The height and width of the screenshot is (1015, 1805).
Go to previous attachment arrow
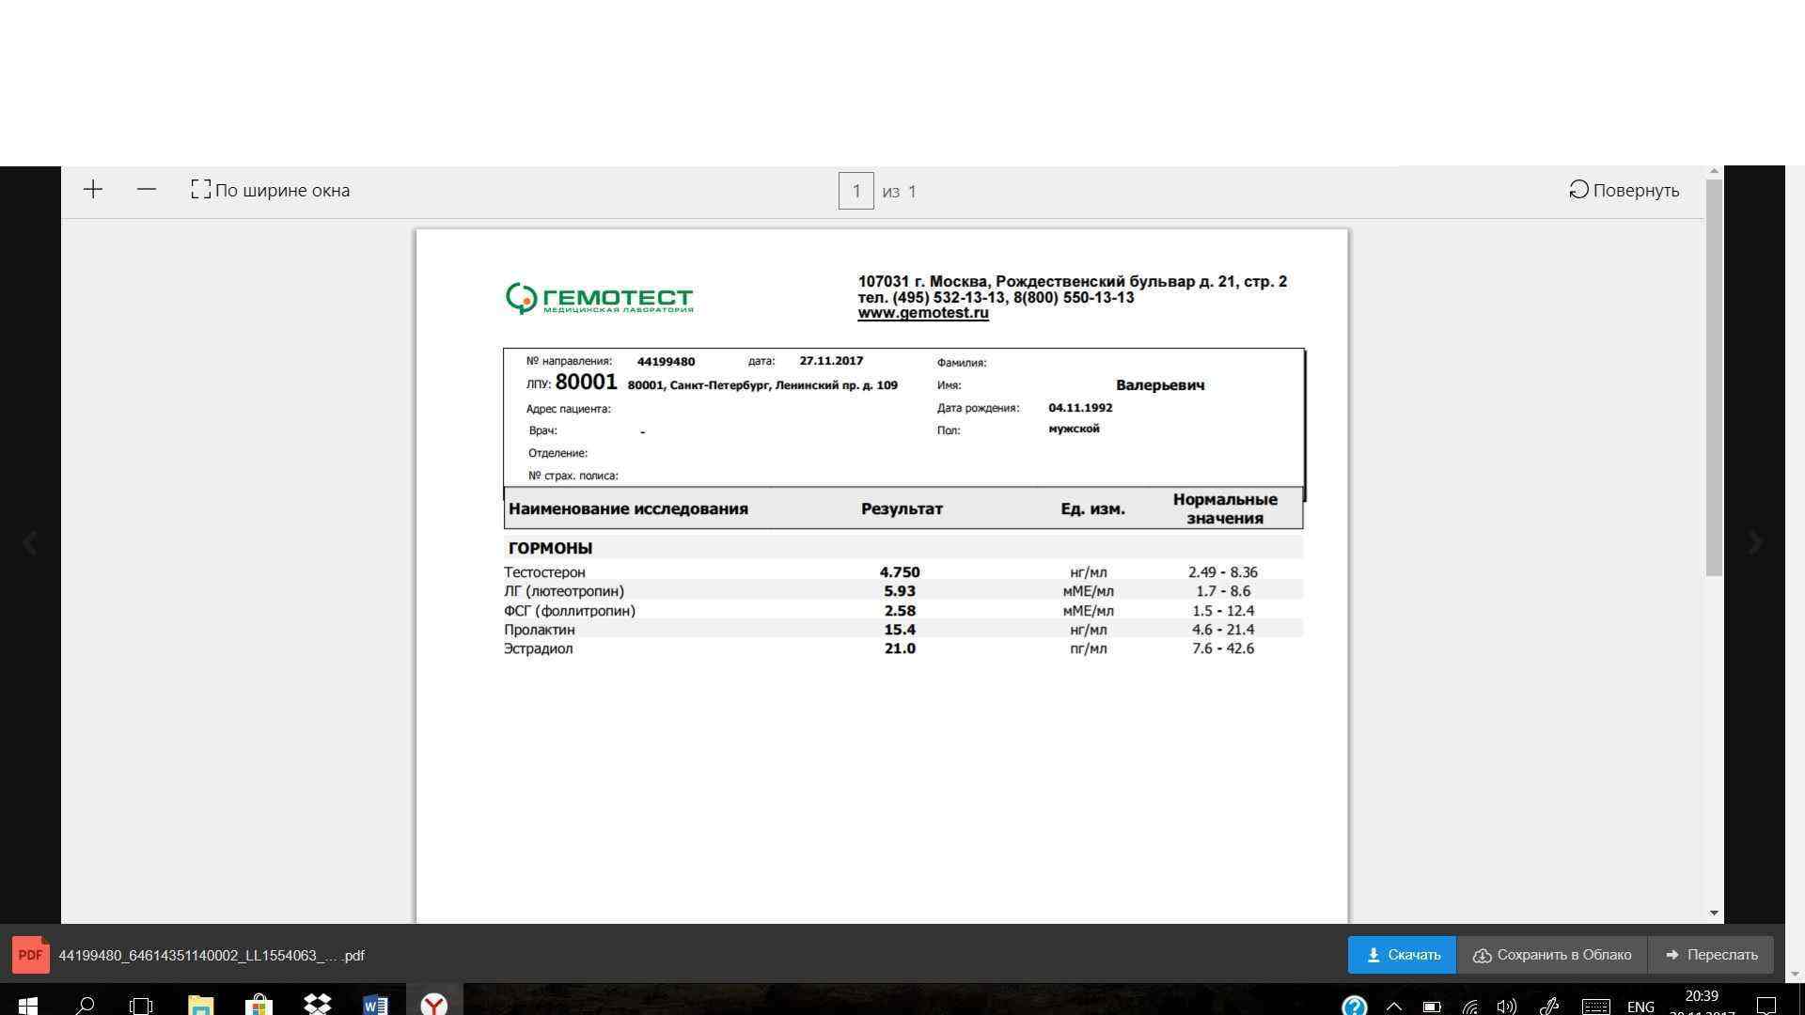coord(30,542)
